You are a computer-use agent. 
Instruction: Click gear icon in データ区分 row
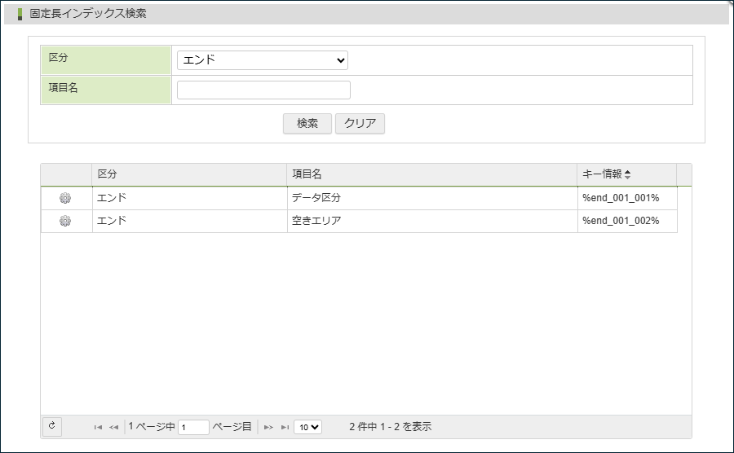(x=66, y=198)
